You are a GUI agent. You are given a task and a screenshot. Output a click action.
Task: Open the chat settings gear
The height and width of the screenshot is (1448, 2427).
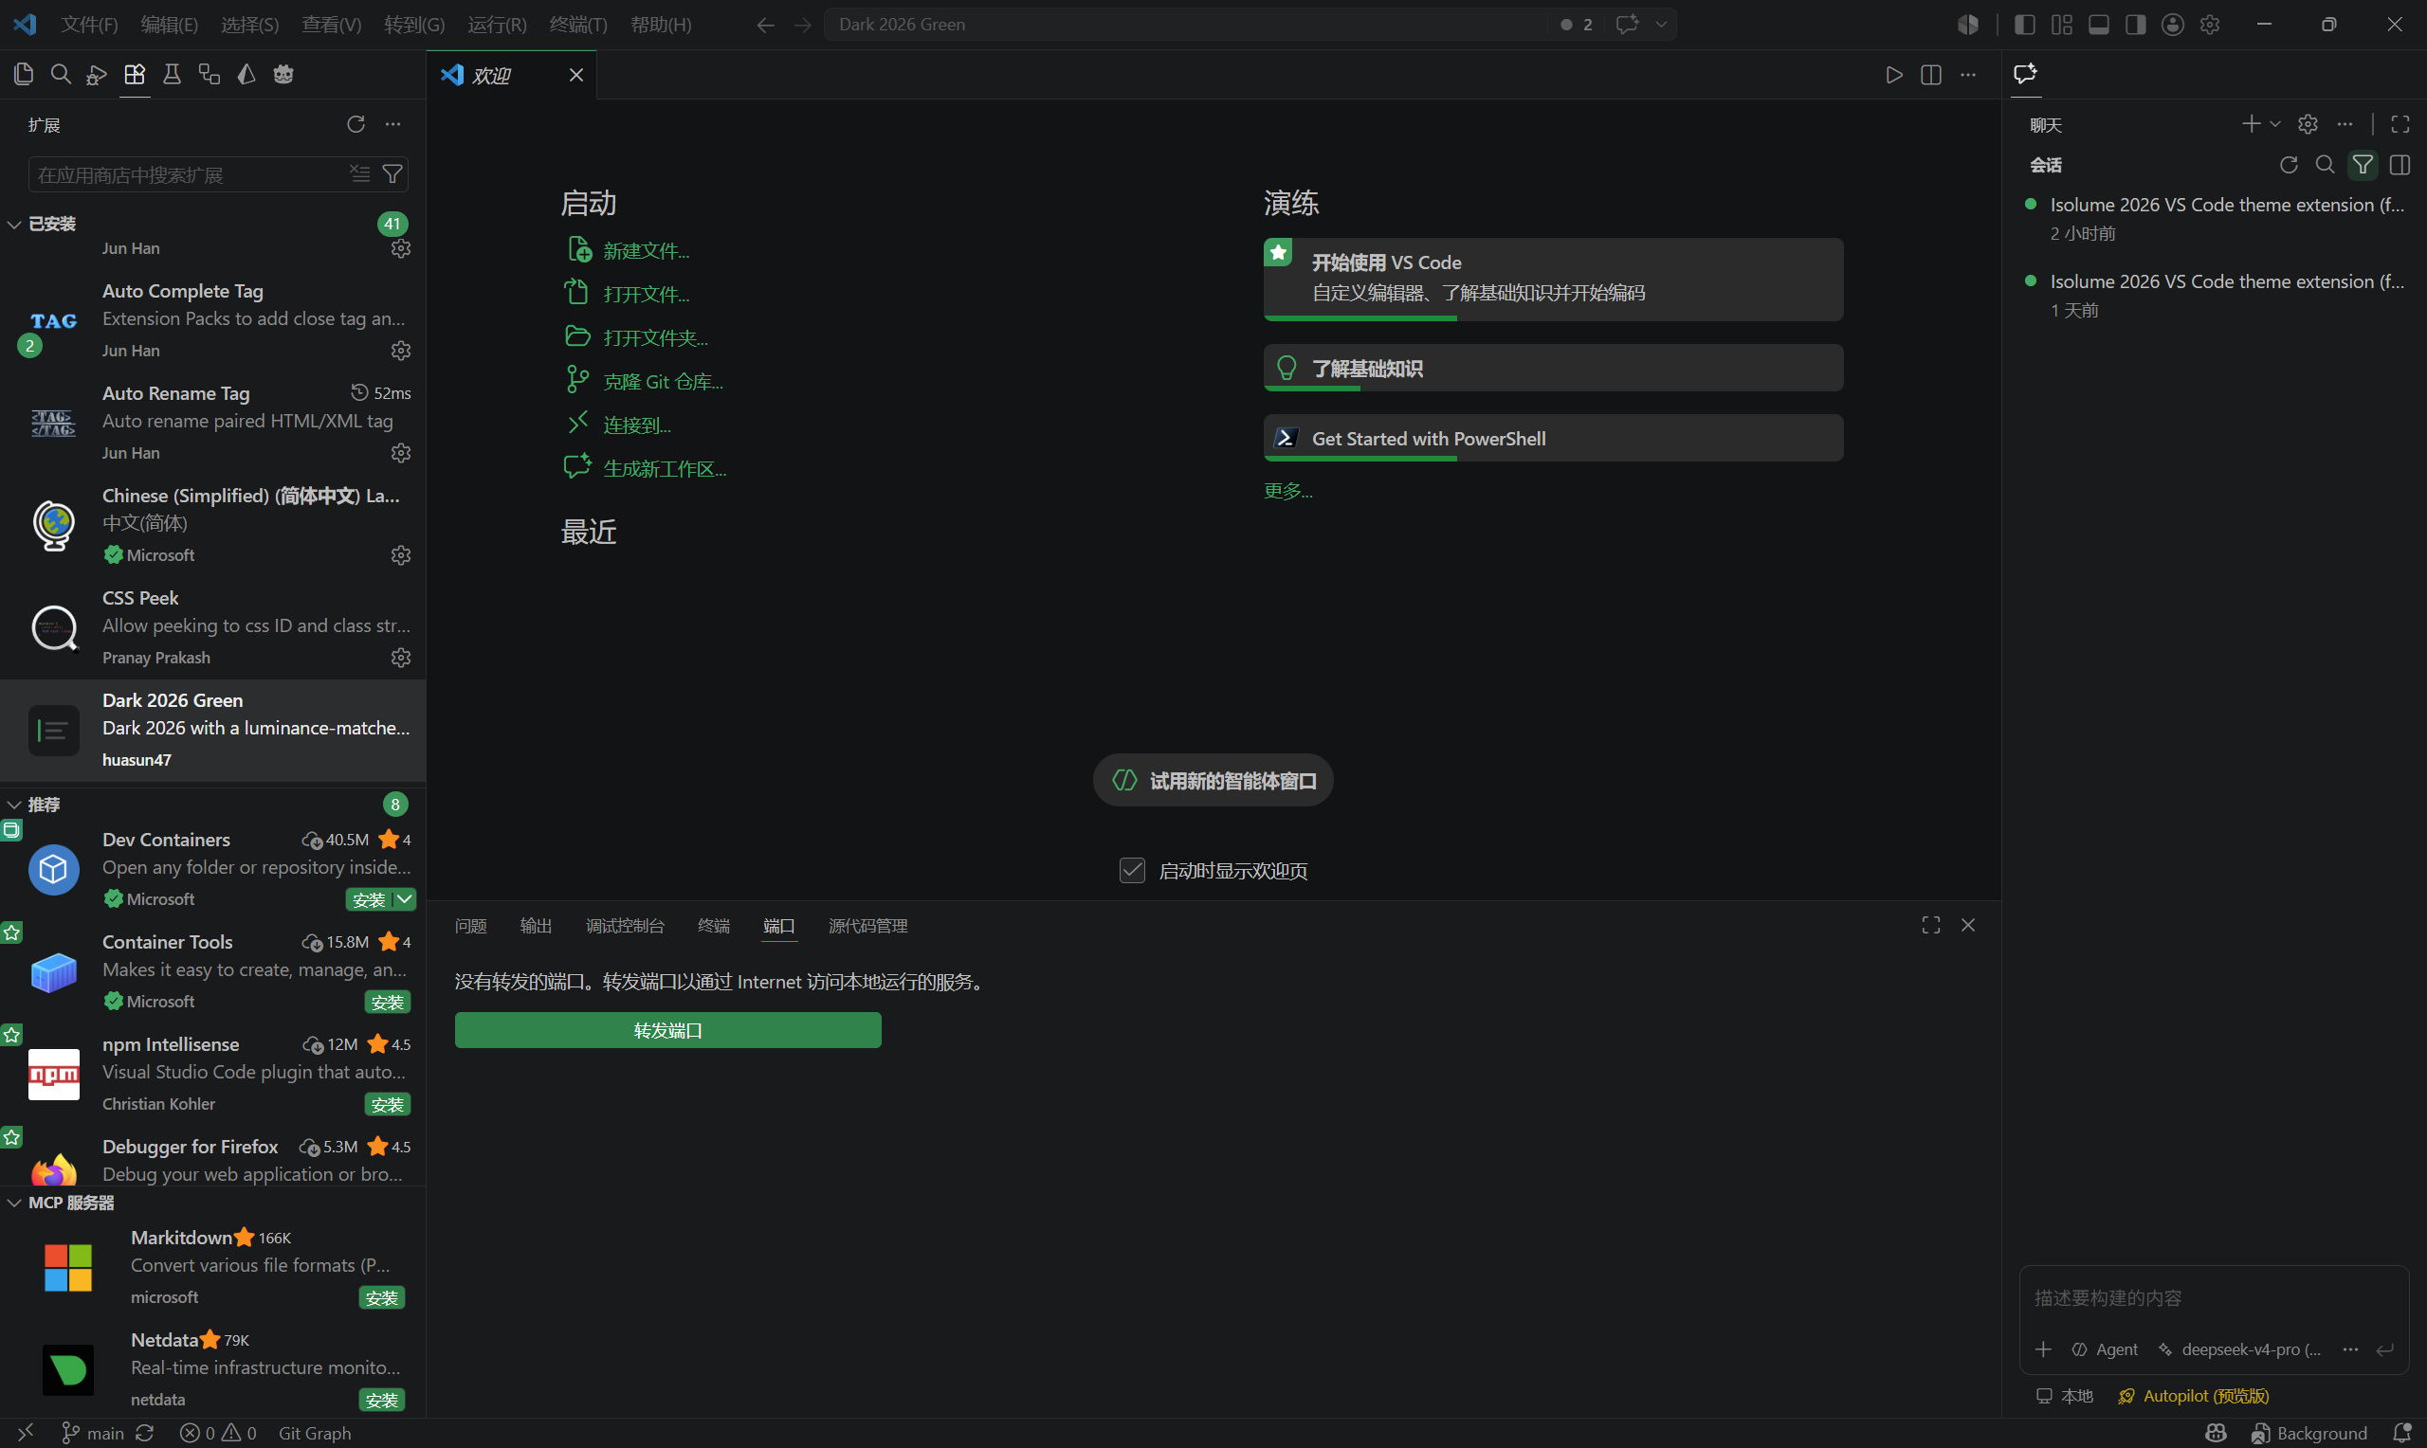[x=2308, y=124]
